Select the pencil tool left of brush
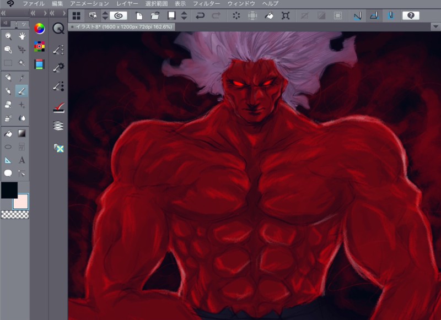Image resolution: width=441 pixels, height=320 pixels. (8, 91)
